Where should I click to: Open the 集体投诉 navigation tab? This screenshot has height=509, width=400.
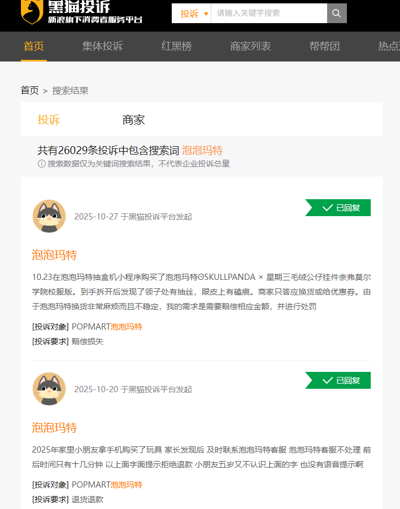click(102, 46)
